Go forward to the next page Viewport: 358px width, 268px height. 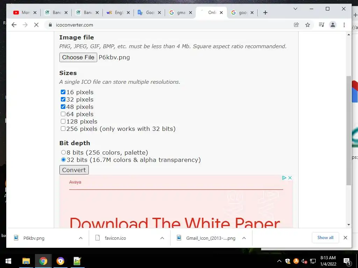pyautogui.click(x=25, y=25)
